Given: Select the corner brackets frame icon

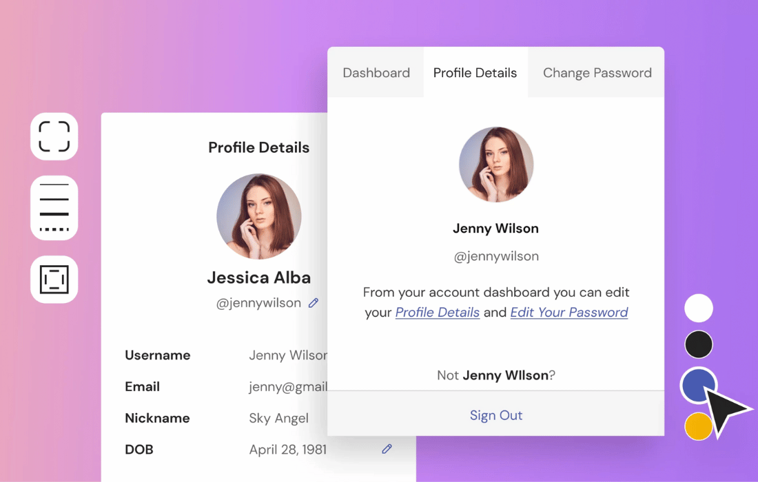Looking at the screenshot, I should [54, 136].
